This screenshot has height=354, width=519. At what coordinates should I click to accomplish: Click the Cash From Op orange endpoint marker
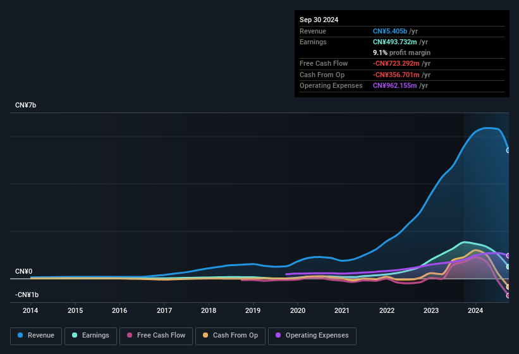pos(508,287)
